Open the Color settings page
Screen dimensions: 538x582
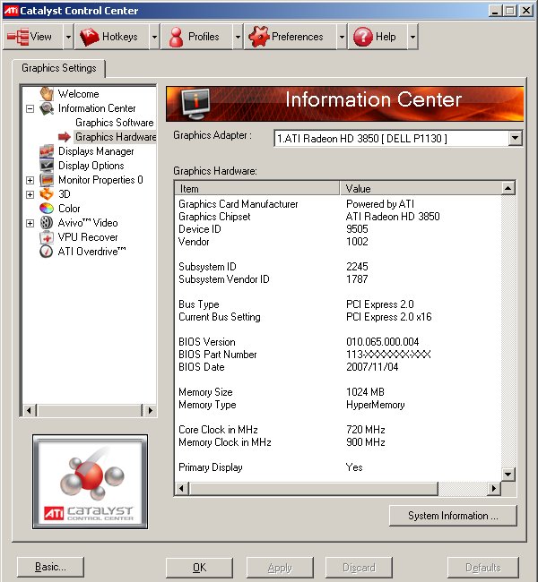click(69, 209)
